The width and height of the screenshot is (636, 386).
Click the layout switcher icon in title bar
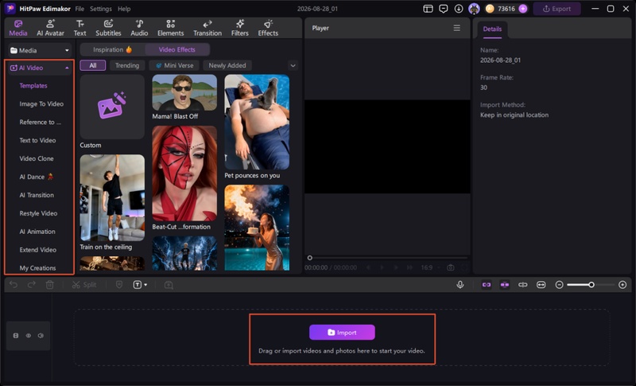[x=428, y=9]
